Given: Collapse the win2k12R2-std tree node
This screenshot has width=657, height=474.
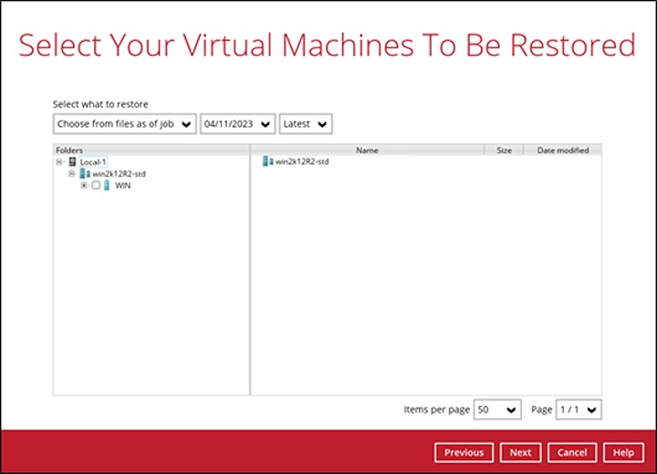Looking at the screenshot, I should point(71,173).
